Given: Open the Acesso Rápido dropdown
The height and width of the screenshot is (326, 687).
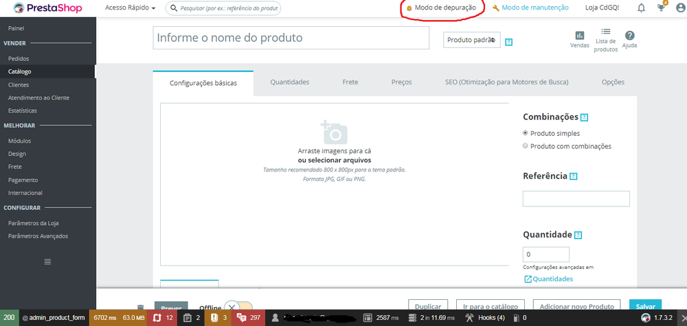Looking at the screenshot, I should [130, 8].
